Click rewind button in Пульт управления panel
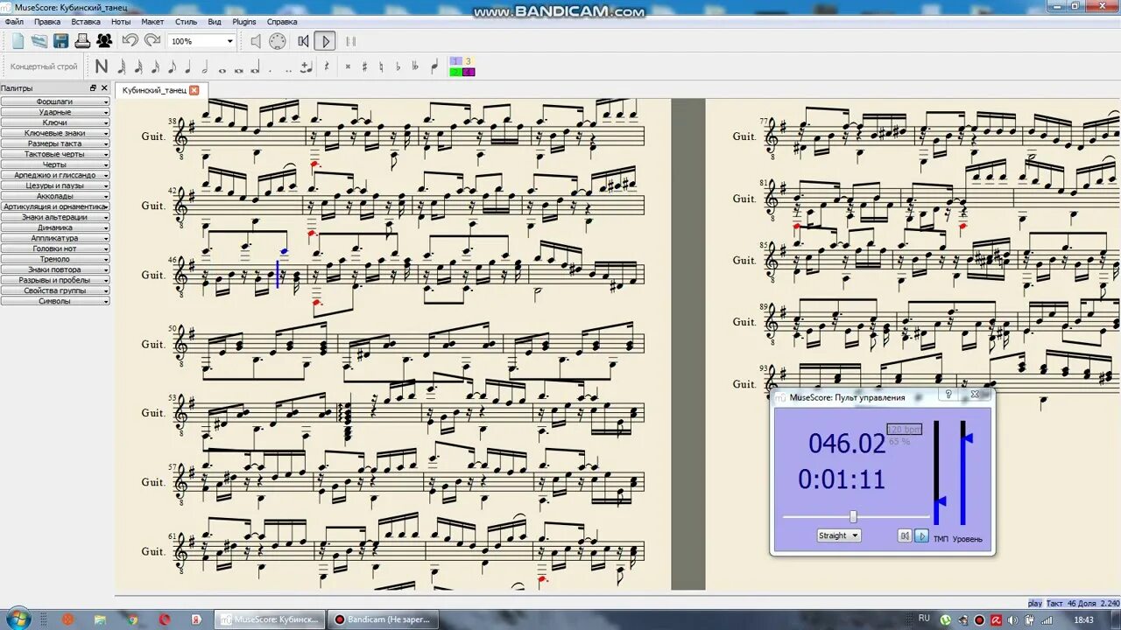Image resolution: width=1121 pixels, height=630 pixels. [x=905, y=535]
